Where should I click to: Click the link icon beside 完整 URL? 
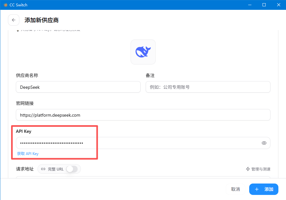click(x=43, y=169)
